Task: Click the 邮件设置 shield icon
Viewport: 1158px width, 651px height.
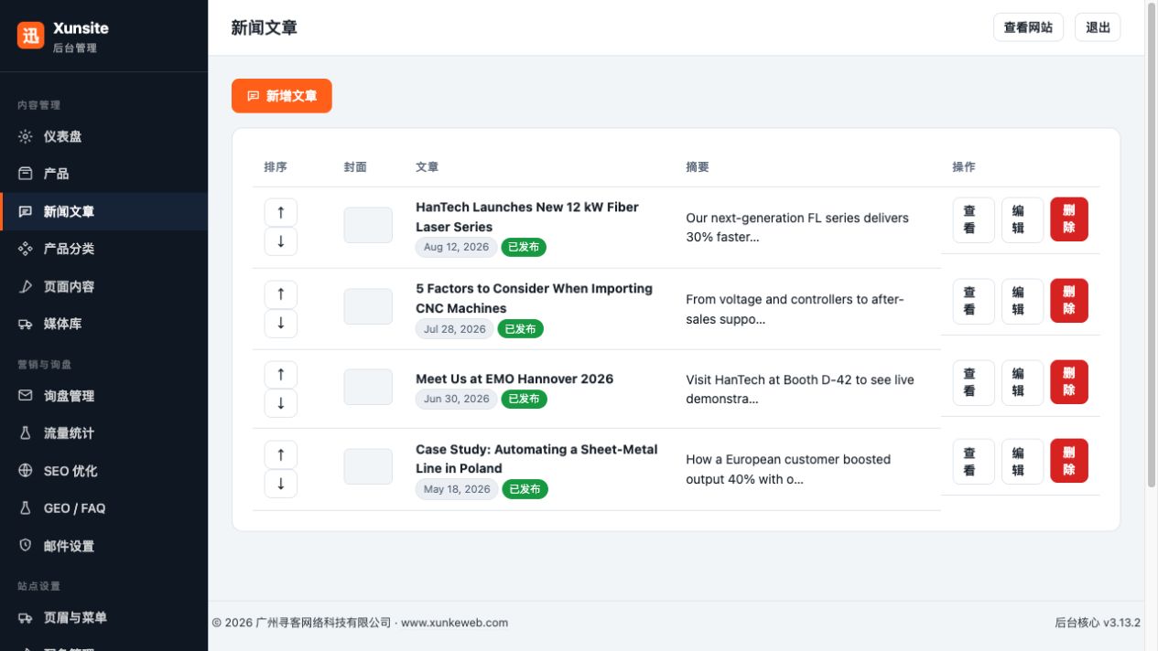Action: pos(26,546)
